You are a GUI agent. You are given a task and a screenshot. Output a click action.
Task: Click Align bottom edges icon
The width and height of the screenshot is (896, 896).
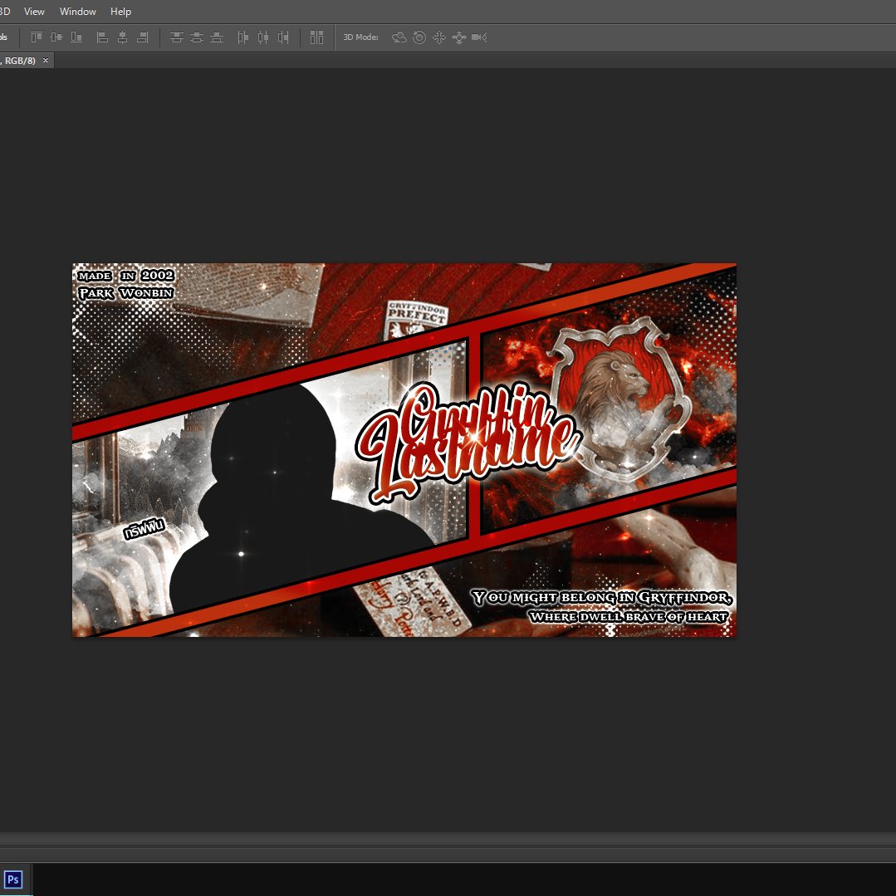76,37
